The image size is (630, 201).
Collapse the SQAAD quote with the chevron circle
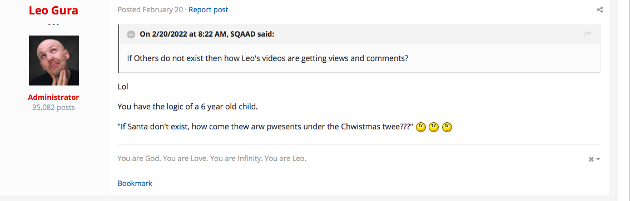tap(131, 34)
